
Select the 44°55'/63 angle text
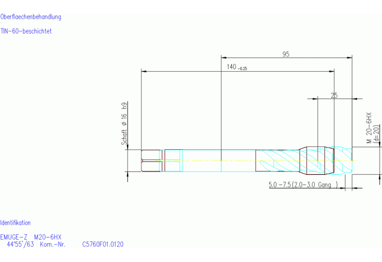20,244
